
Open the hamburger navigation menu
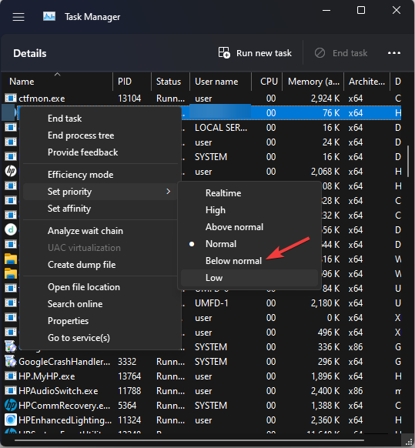click(18, 17)
